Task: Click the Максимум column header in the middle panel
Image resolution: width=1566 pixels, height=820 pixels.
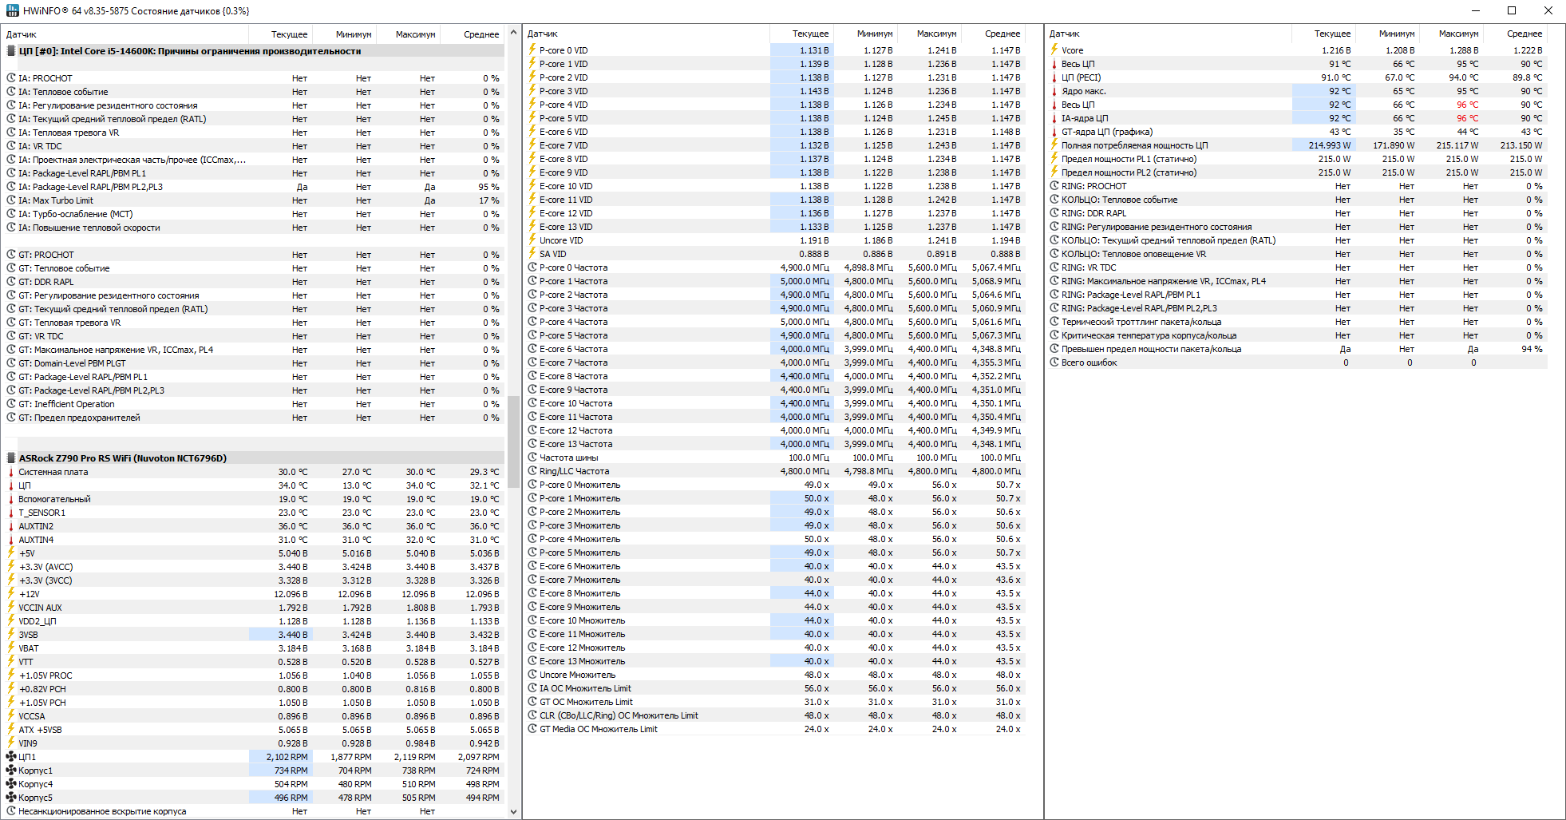Action: (x=936, y=34)
